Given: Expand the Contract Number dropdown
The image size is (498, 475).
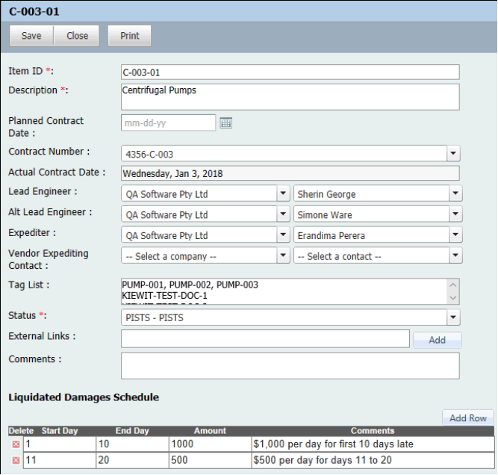Looking at the screenshot, I should tap(453, 154).
